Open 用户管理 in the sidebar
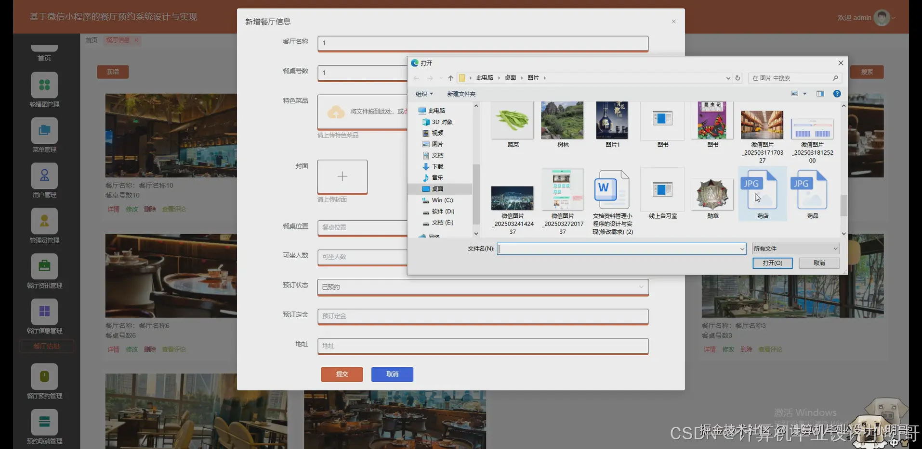Screen dimensions: 922x449 click(x=44, y=181)
